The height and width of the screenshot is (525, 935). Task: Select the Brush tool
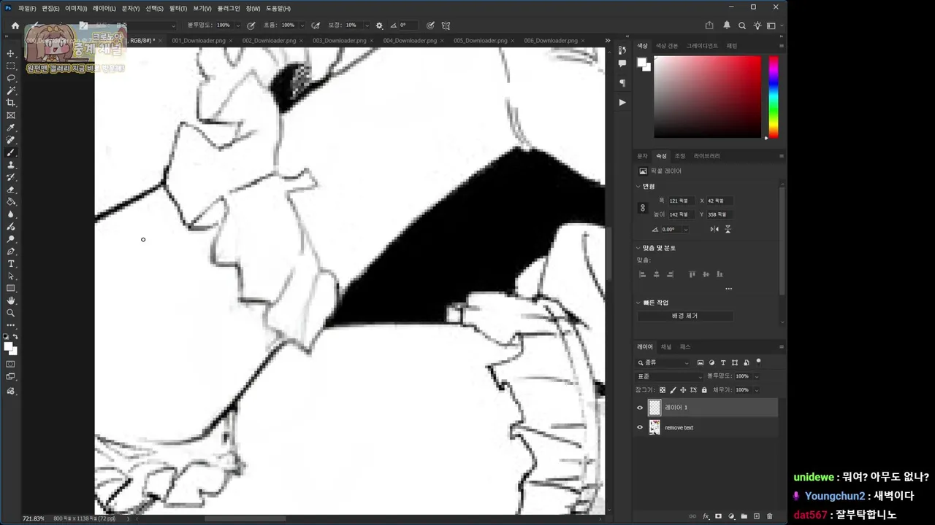click(x=11, y=152)
